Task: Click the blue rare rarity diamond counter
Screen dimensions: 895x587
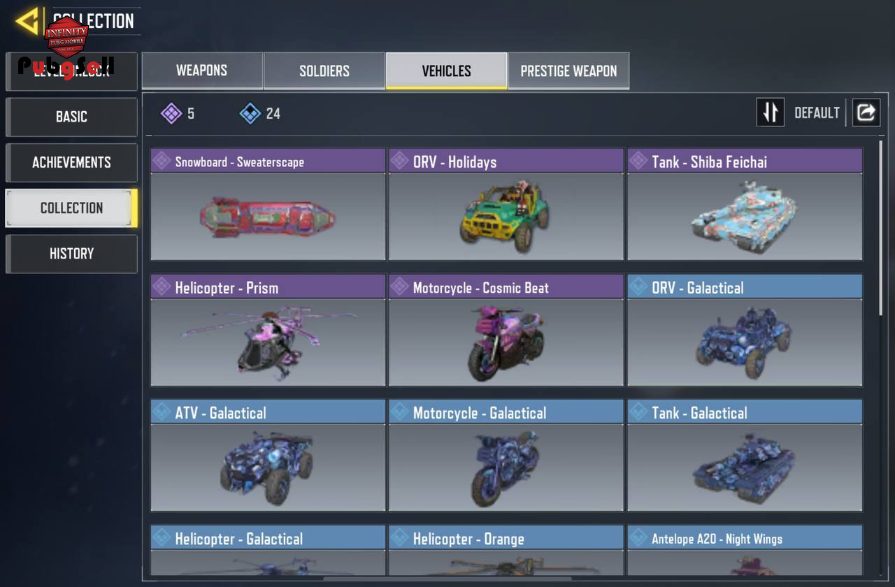Action: [259, 113]
